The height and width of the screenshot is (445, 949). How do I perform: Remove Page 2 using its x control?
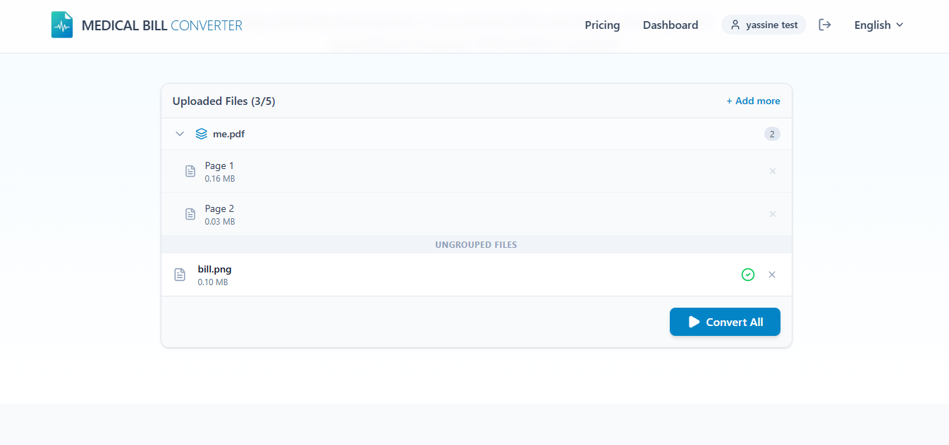(x=773, y=213)
